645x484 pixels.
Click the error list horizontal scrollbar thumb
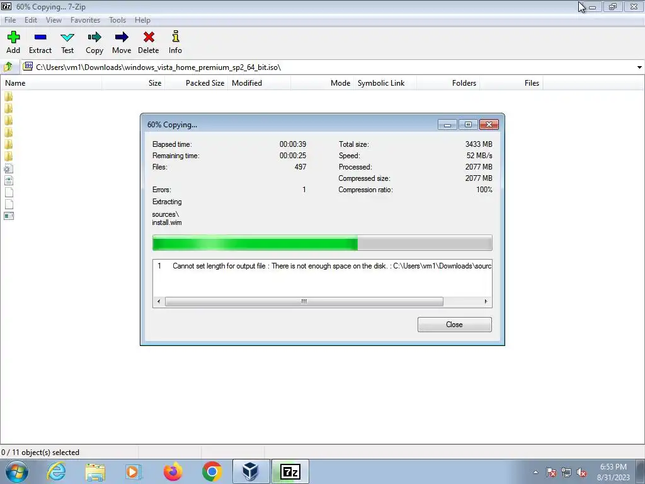[x=304, y=302]
